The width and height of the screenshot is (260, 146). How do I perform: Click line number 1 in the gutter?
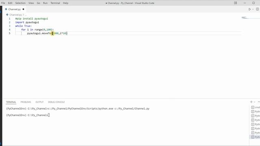click(9, 19)
